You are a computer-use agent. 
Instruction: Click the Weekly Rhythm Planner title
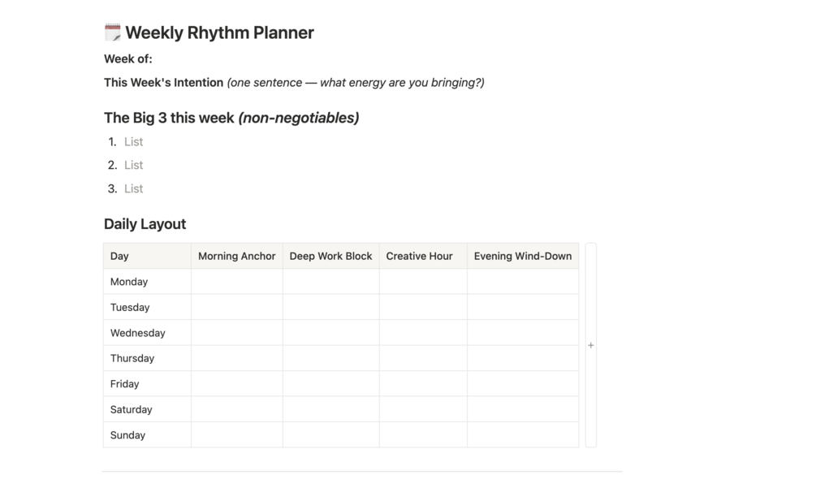[219, 32]
